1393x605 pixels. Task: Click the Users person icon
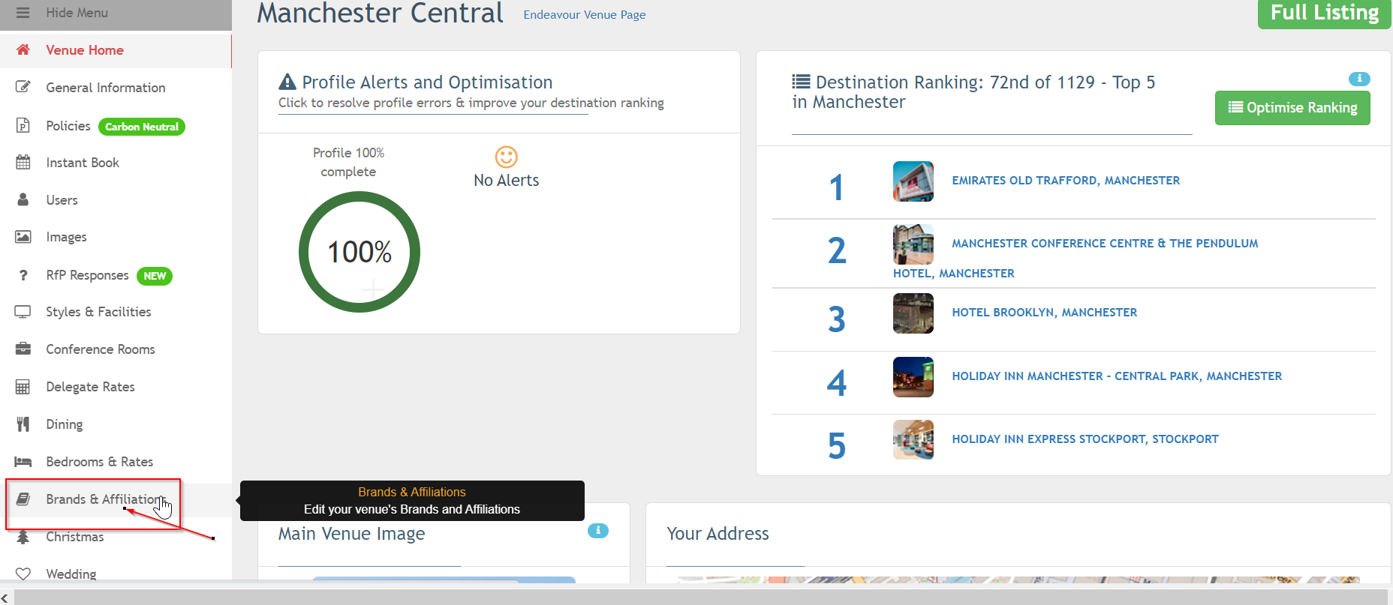(23, 199)
